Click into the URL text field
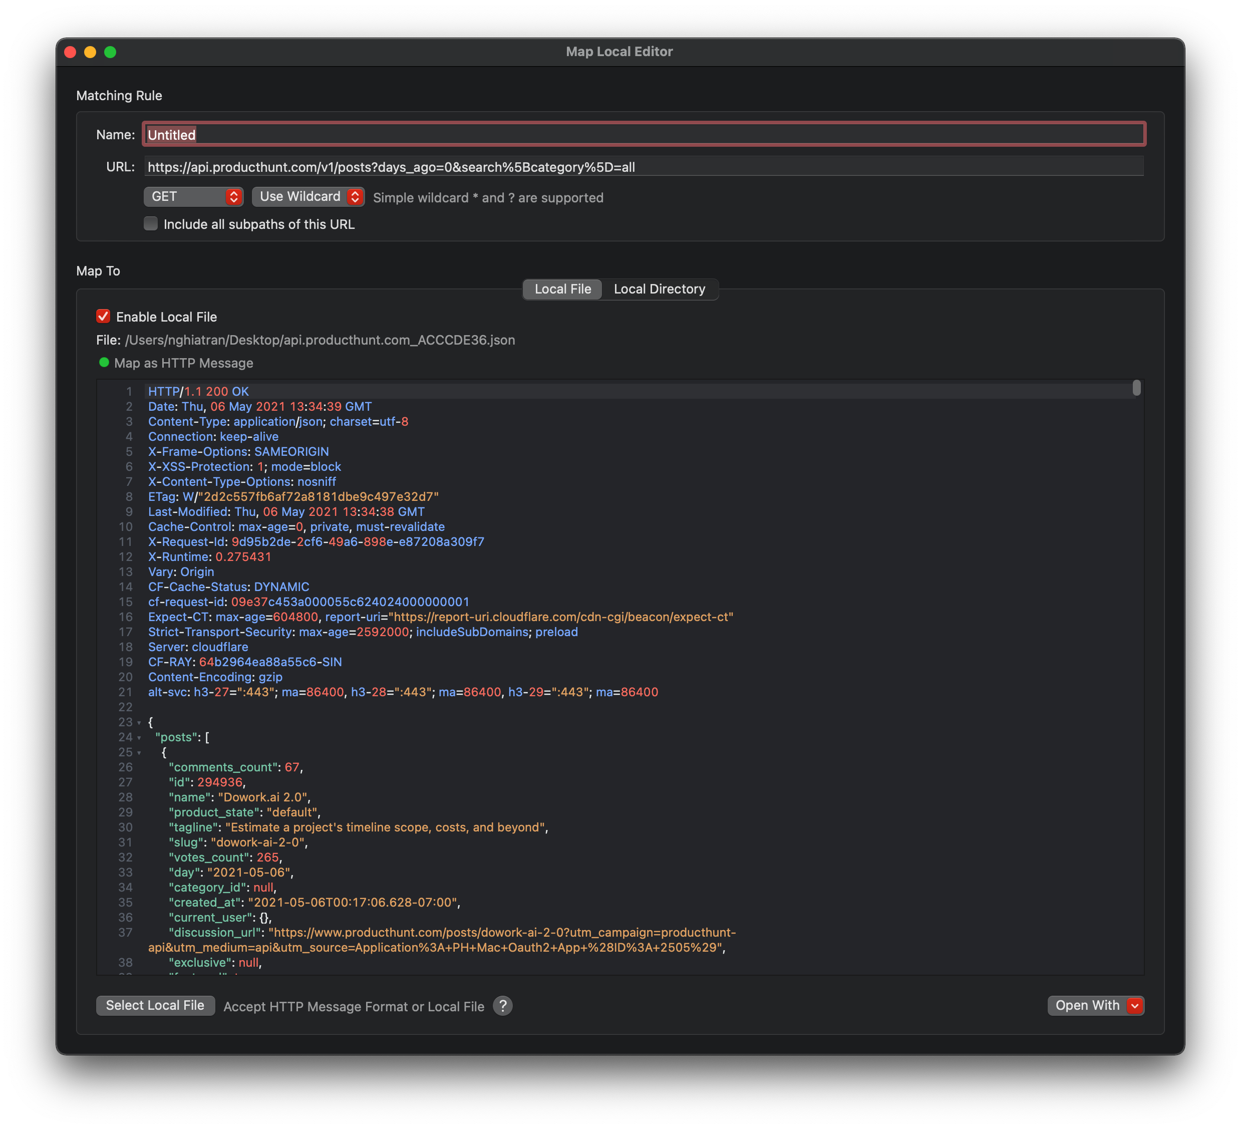1241x1129 pixels. click(x=643, y=167)
